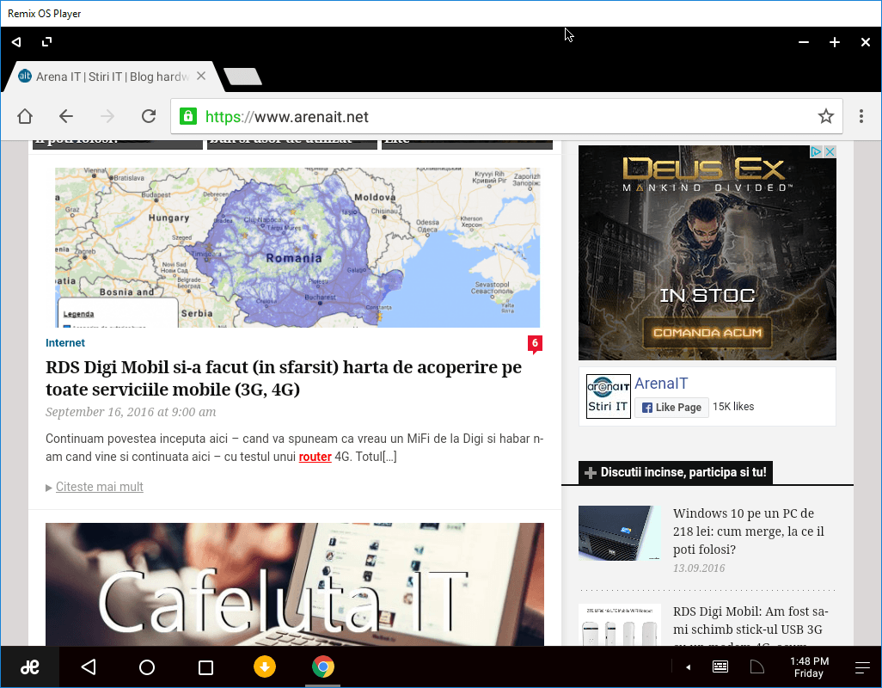Click the 15K likes count

click(x=733, y=407)
